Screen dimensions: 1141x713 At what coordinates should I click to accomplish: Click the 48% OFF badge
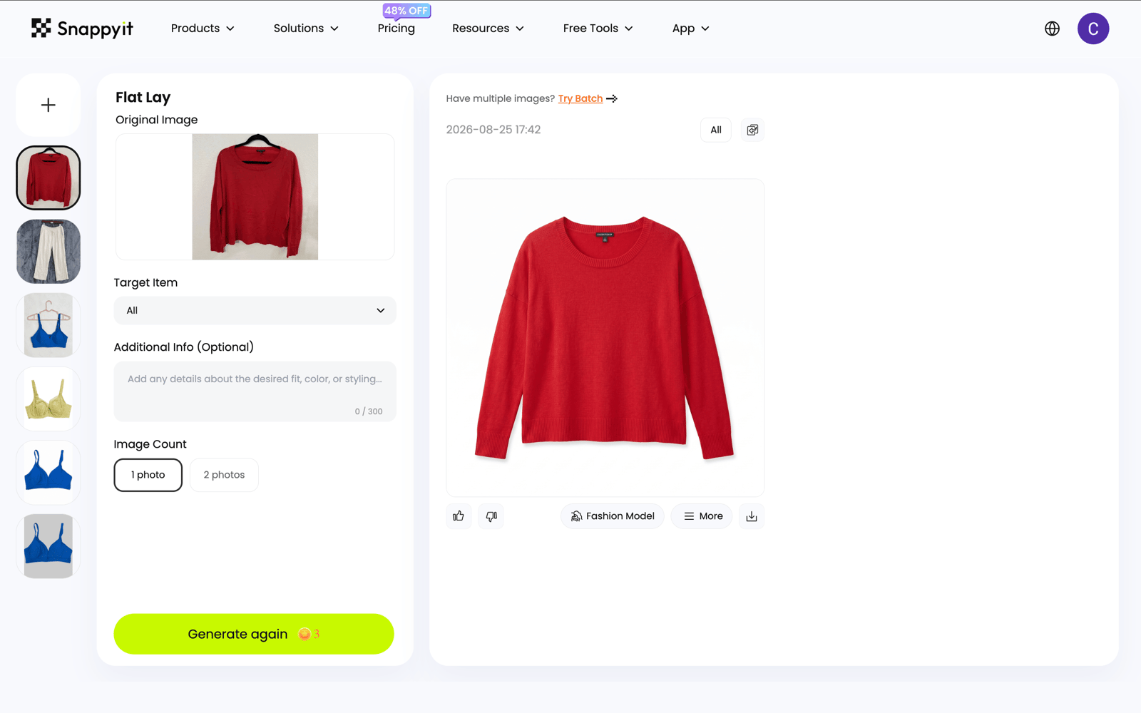point(406,11)
